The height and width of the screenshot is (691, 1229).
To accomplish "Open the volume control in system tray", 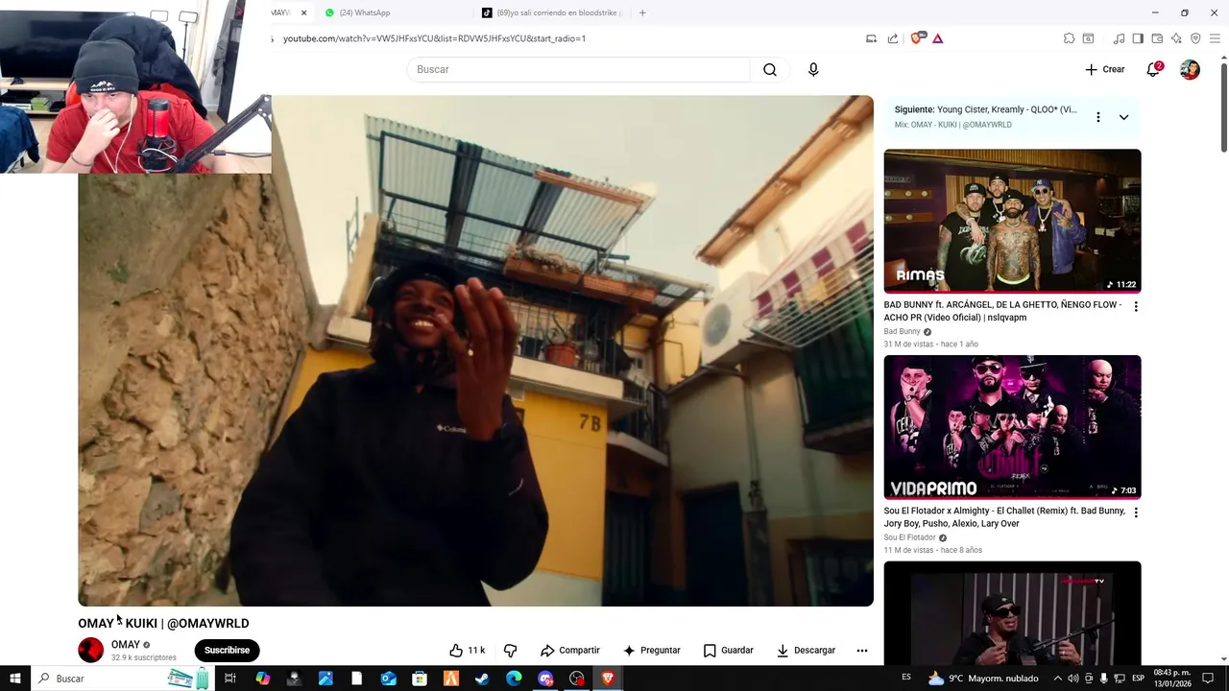I will point(1073,679).
